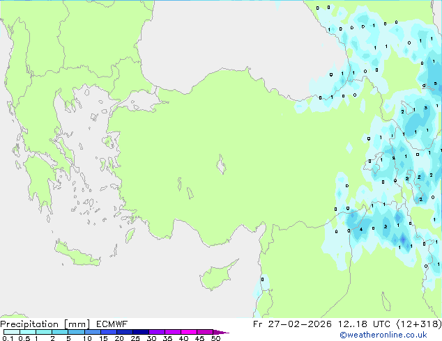Choose the 35–40 mm violet legend swatch
The image size is (442, 341).
click(173, 332)
